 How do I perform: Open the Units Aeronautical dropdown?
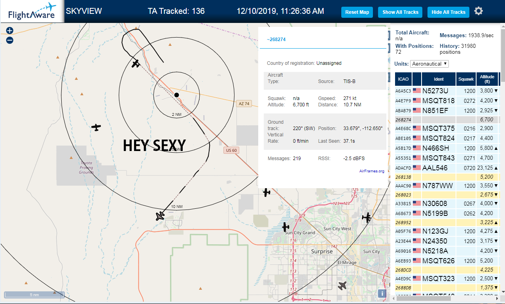coord(429,64)
